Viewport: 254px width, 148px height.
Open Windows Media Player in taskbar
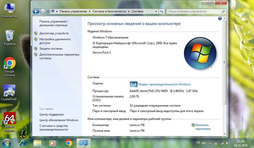(52, 143)
